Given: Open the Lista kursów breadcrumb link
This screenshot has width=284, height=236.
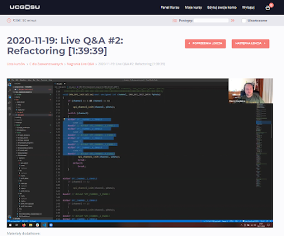Looking at the screenshot, I should 16,64.
